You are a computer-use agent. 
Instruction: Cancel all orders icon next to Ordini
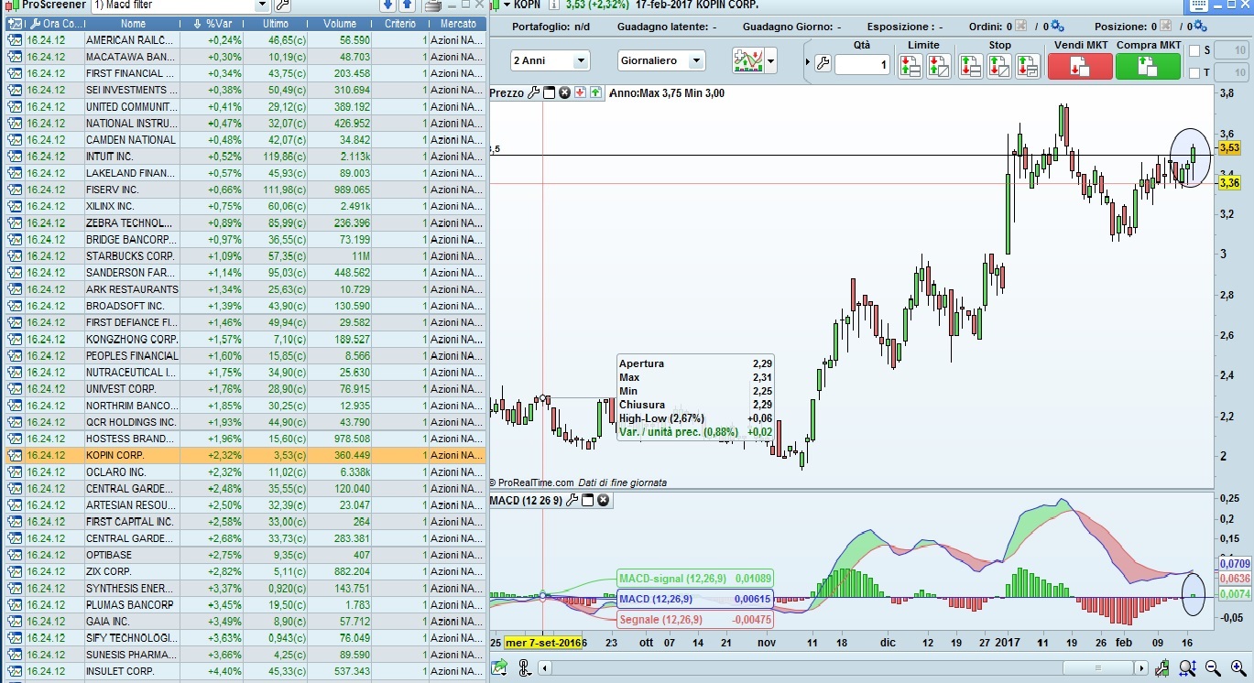click(x=1022, y=27)
